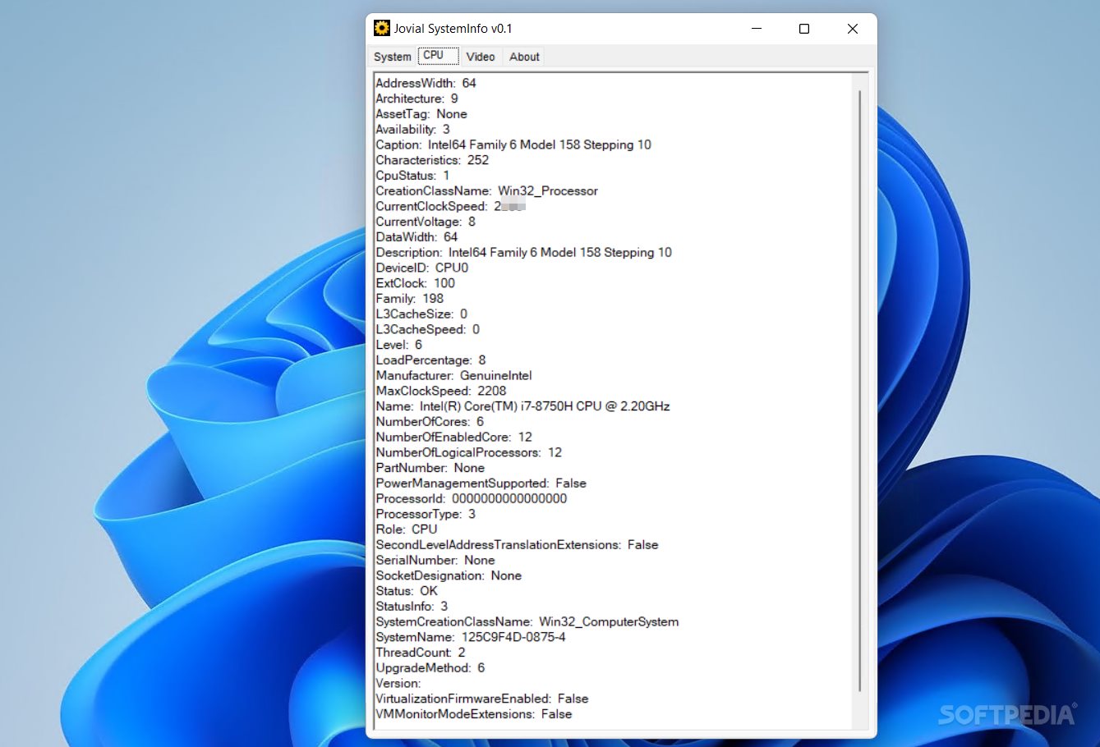Click the 'Role: CPU' line
The image size is (1100, 747).
tap(407, 529)
